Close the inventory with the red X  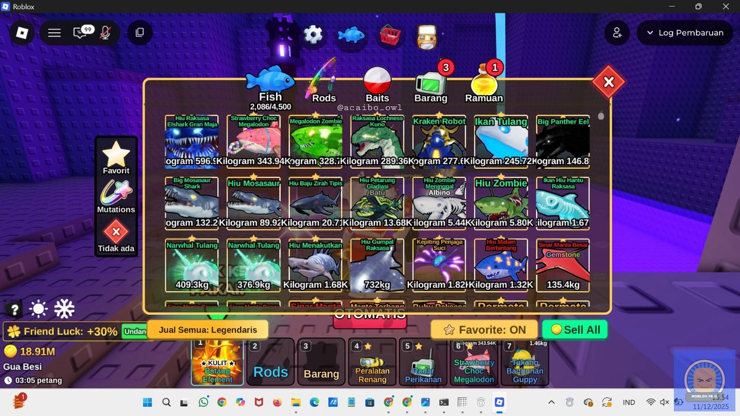point(609,82)
